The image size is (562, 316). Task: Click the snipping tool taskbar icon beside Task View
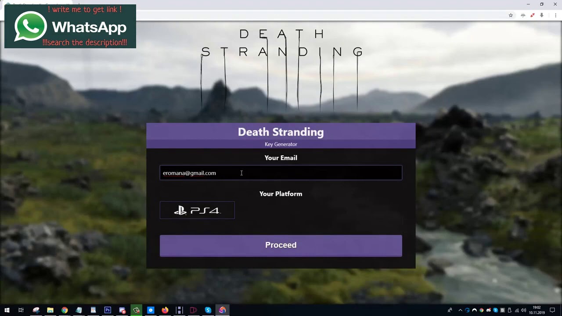click(x=36, y=310)
